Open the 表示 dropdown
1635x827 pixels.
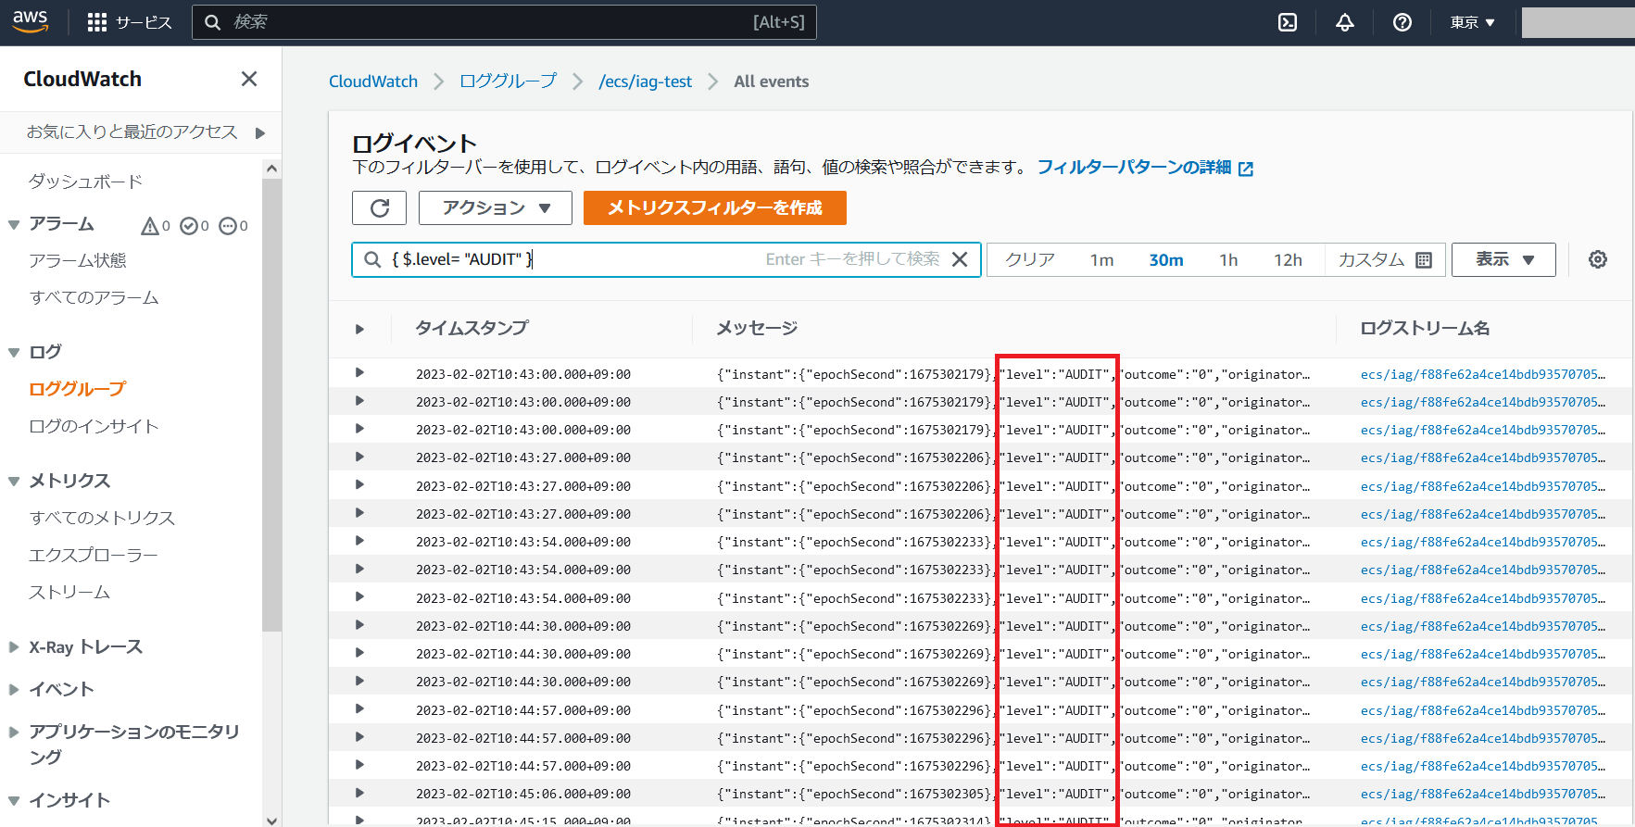click(x=1503, y=259)
